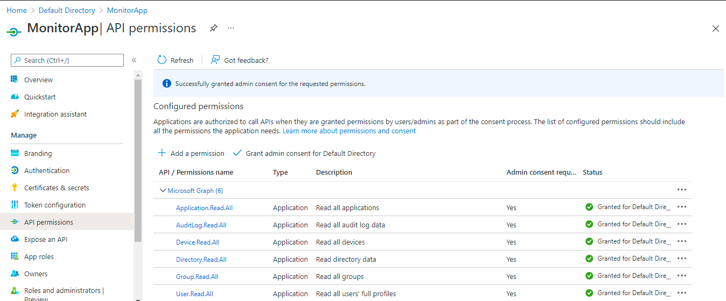Close the API permissions blade
Viewport: 726px width, 301px height.
pyautogui.click(x=716, y=28)
